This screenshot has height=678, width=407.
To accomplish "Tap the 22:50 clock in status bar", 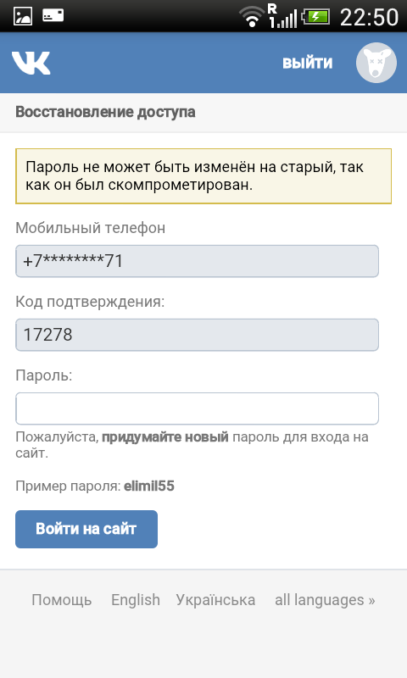I will pyautogui.click(x=369, y=17).
